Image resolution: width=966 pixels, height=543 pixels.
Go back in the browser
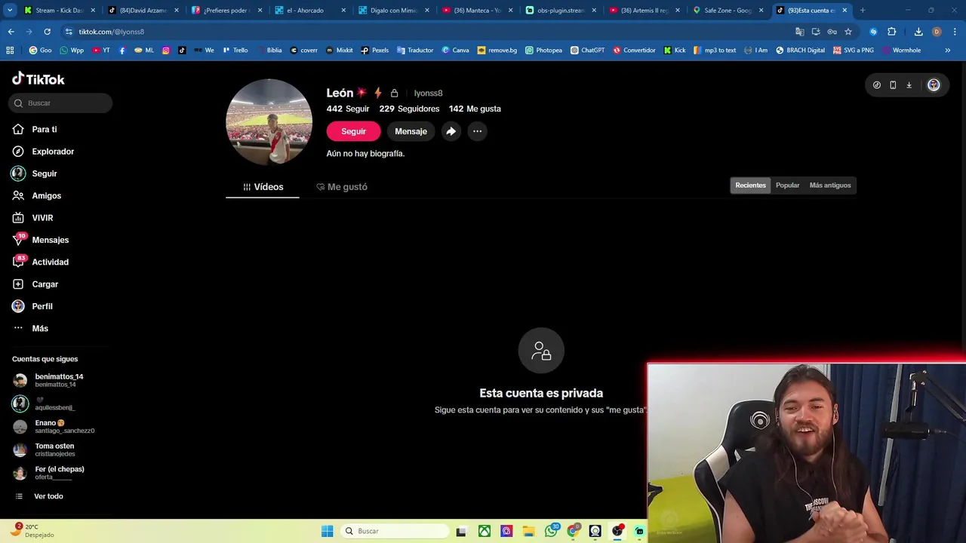click(x=11, y=32)
